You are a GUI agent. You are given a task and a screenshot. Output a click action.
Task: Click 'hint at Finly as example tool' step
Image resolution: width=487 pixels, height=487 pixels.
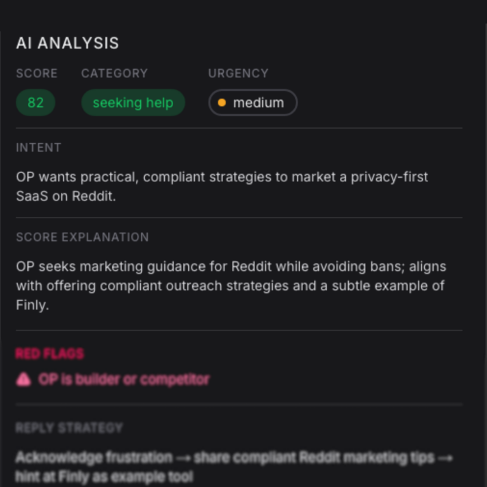coord(104,476)
